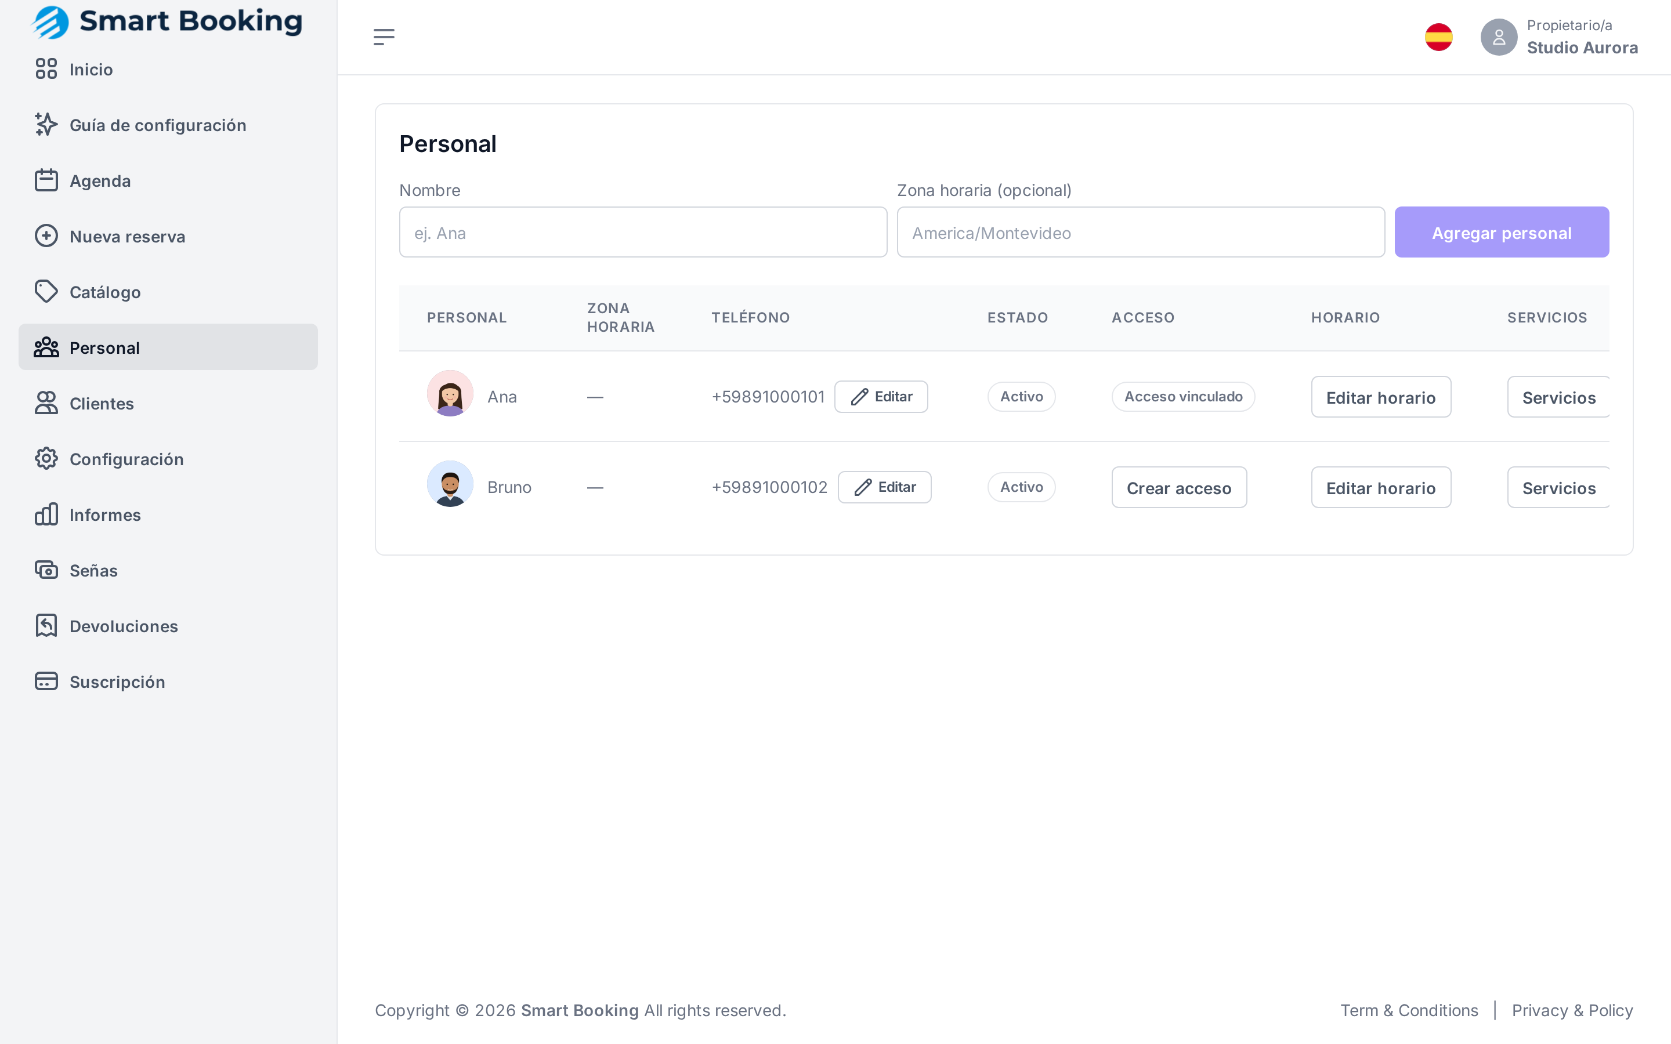Click the Zona horaria input field
Viewport: 1671px width, 1044px height.
pos(1141,233)
